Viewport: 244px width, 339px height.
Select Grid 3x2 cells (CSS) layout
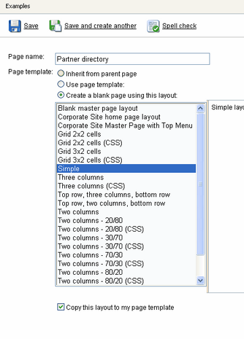126,160
